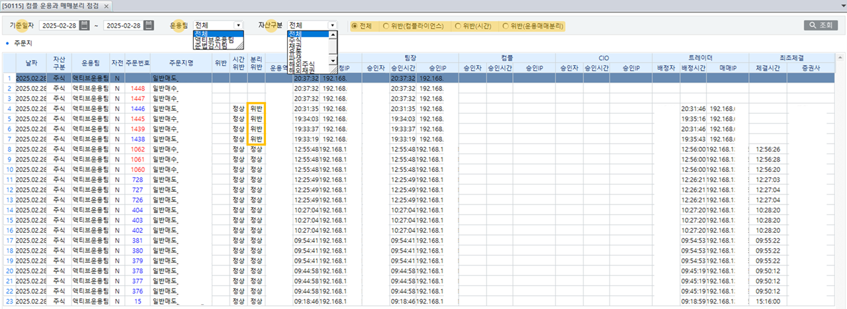Image resolution: width=847 pixels, height=309 pixels.
Task: Expand the 자산구분 combo box arrow
Action: (332, 25)
